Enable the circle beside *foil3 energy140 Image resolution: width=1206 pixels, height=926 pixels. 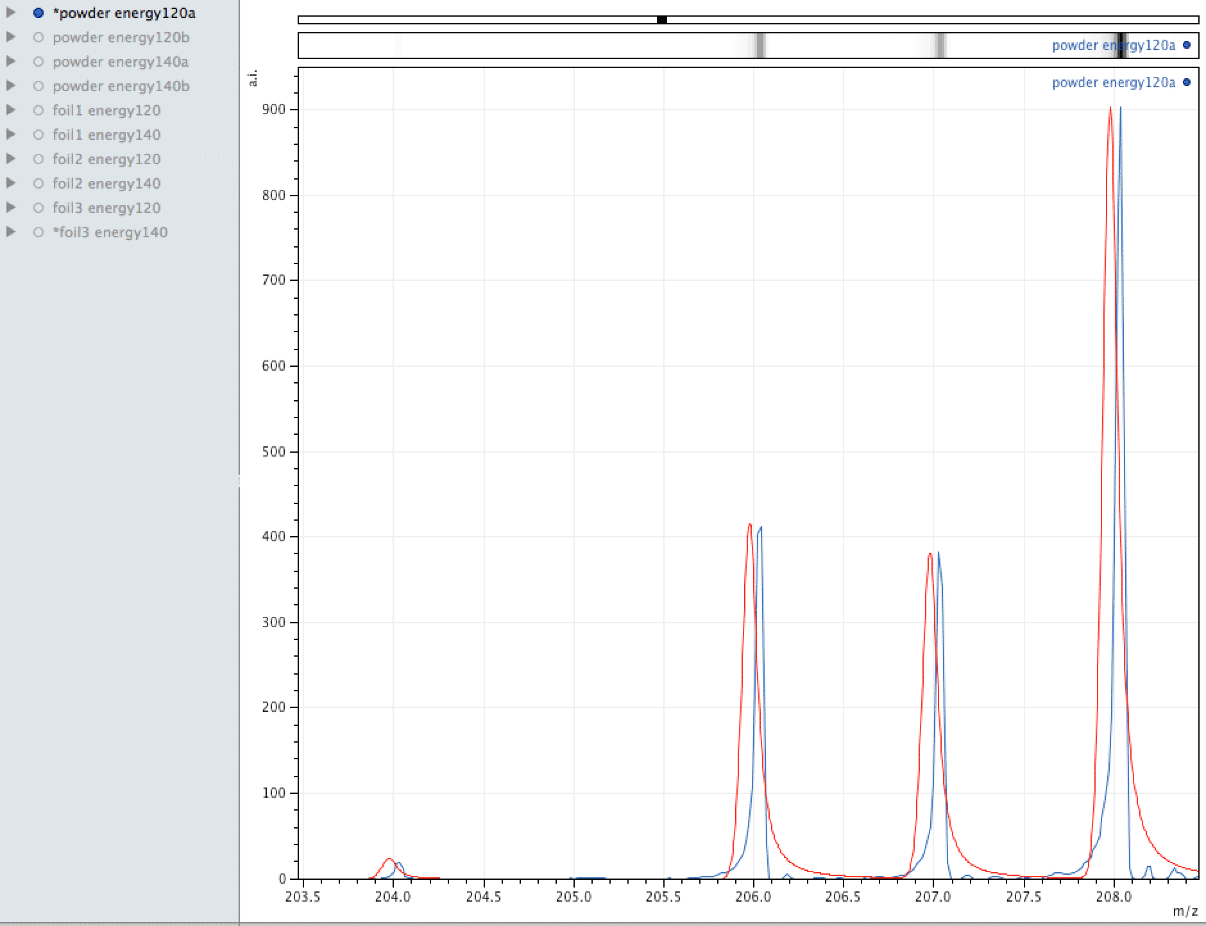[38, 232]
